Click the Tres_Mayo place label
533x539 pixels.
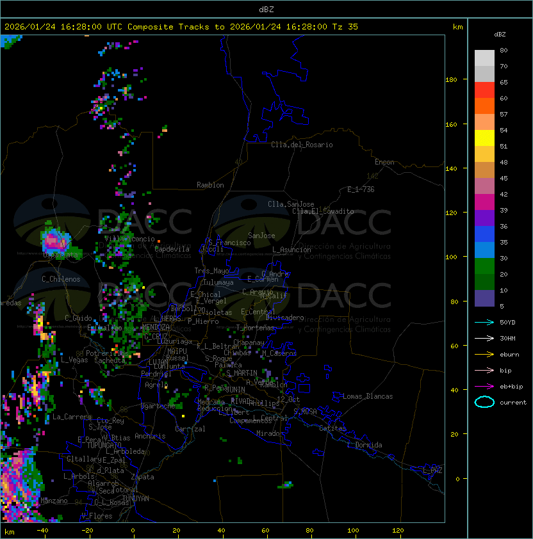point(211,271)
